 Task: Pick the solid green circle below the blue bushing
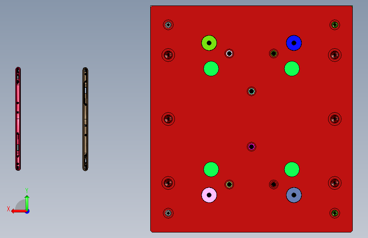pos(292,69)
